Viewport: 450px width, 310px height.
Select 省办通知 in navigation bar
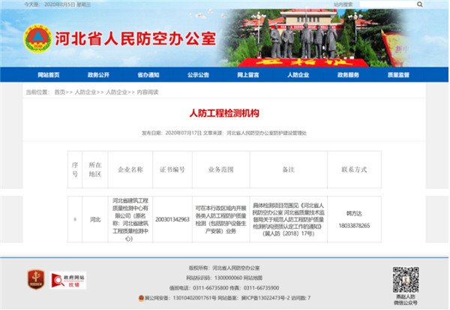(x=148, y=75)
